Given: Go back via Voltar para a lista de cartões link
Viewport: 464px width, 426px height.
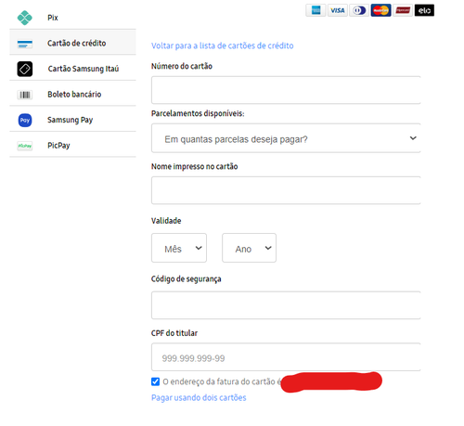Looking at the screenshot, I should (223, 45).
